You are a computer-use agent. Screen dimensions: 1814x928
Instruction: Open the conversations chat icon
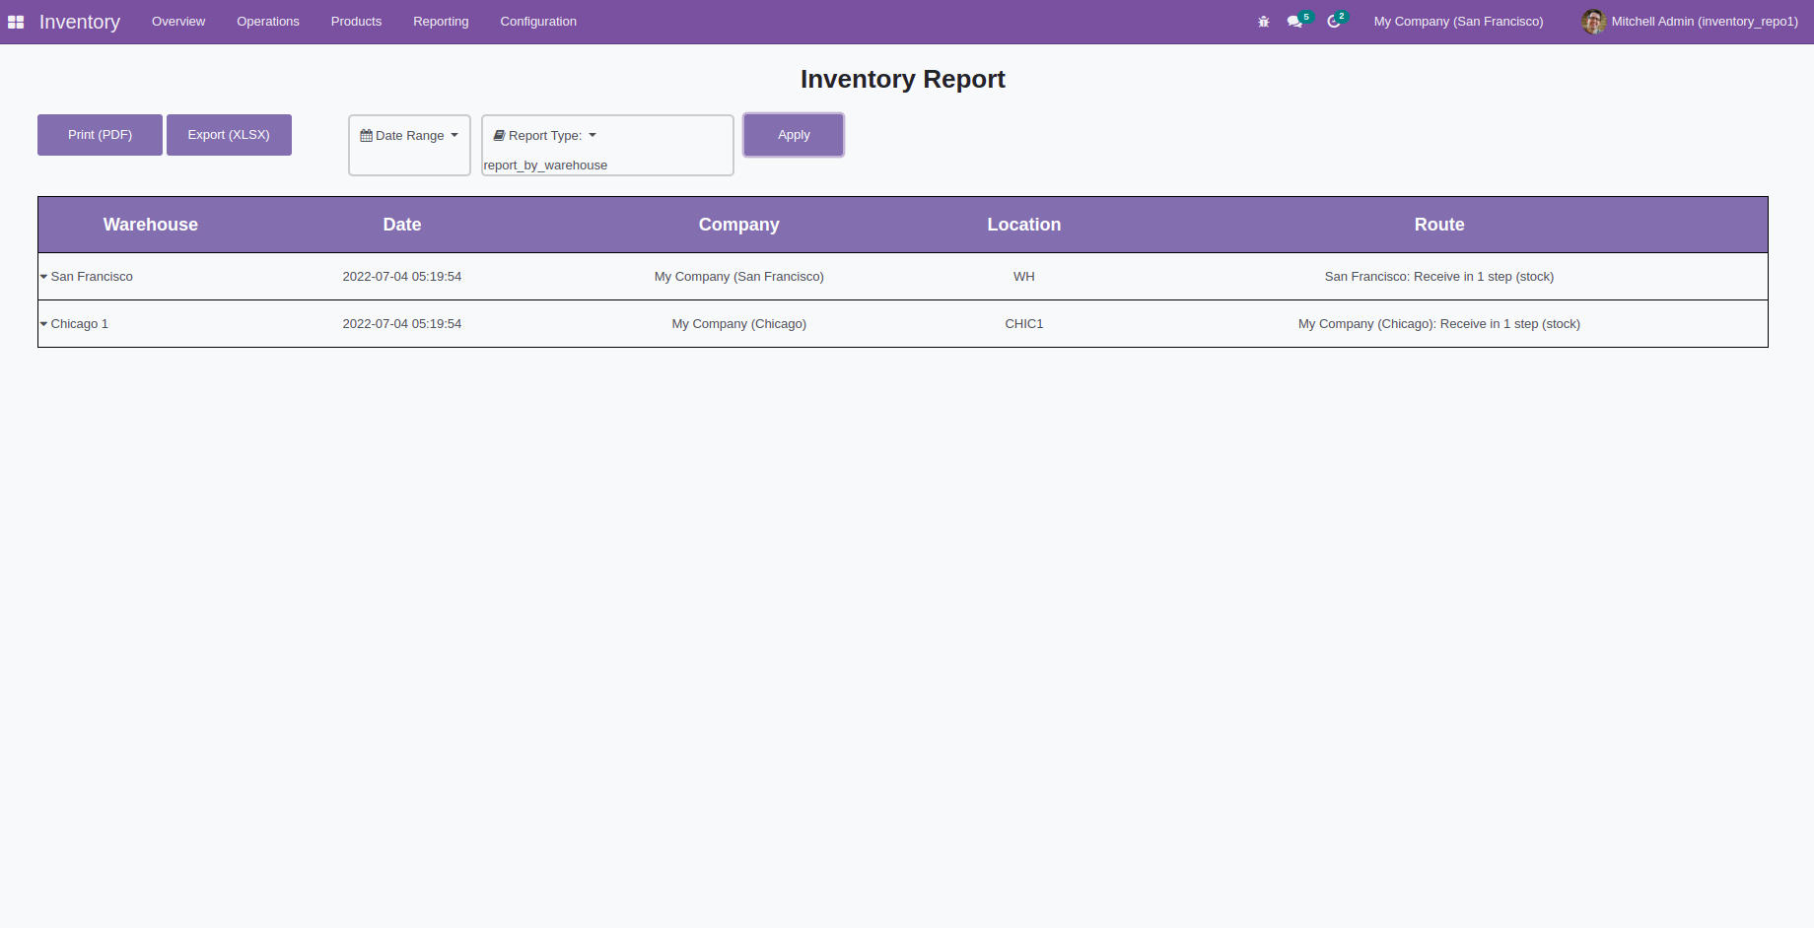click(1295, 22)
